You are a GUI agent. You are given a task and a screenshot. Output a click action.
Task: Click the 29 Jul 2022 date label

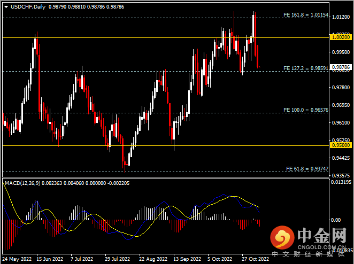(x=118, y=259)
